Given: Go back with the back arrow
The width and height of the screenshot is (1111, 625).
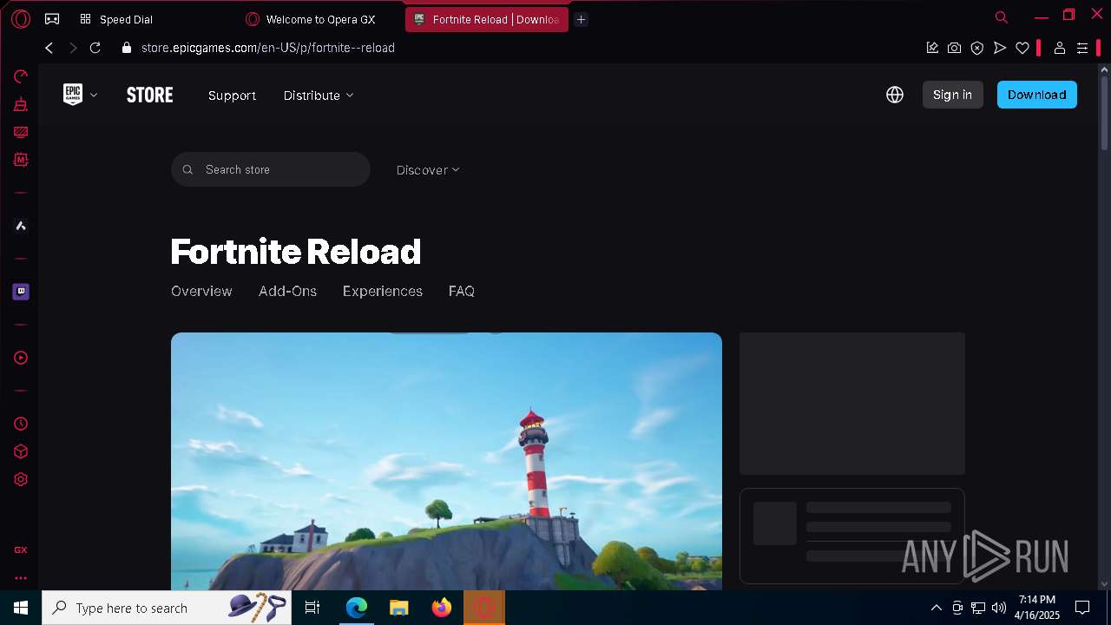Looking at the screenshot, I should (49, 48).
